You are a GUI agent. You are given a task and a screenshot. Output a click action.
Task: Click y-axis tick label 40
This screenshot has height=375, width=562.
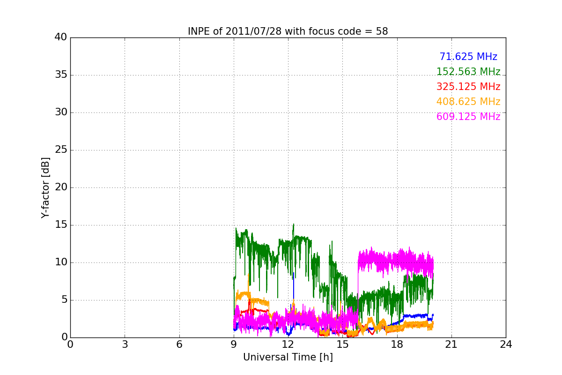click(x=61, y=37)
